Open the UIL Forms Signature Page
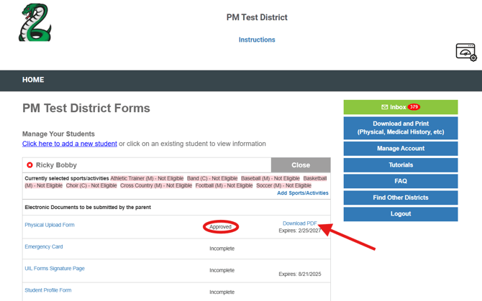482x301 pixels. pyautogui.click(x=55, y=269)
